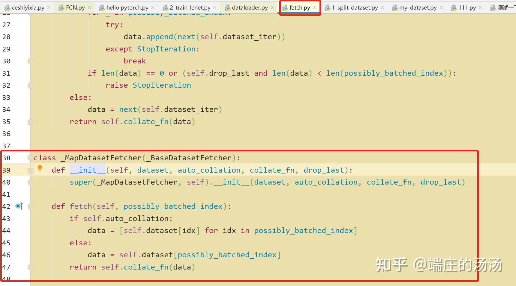Click line number 44 in the editor gutter

coord(6,230)
